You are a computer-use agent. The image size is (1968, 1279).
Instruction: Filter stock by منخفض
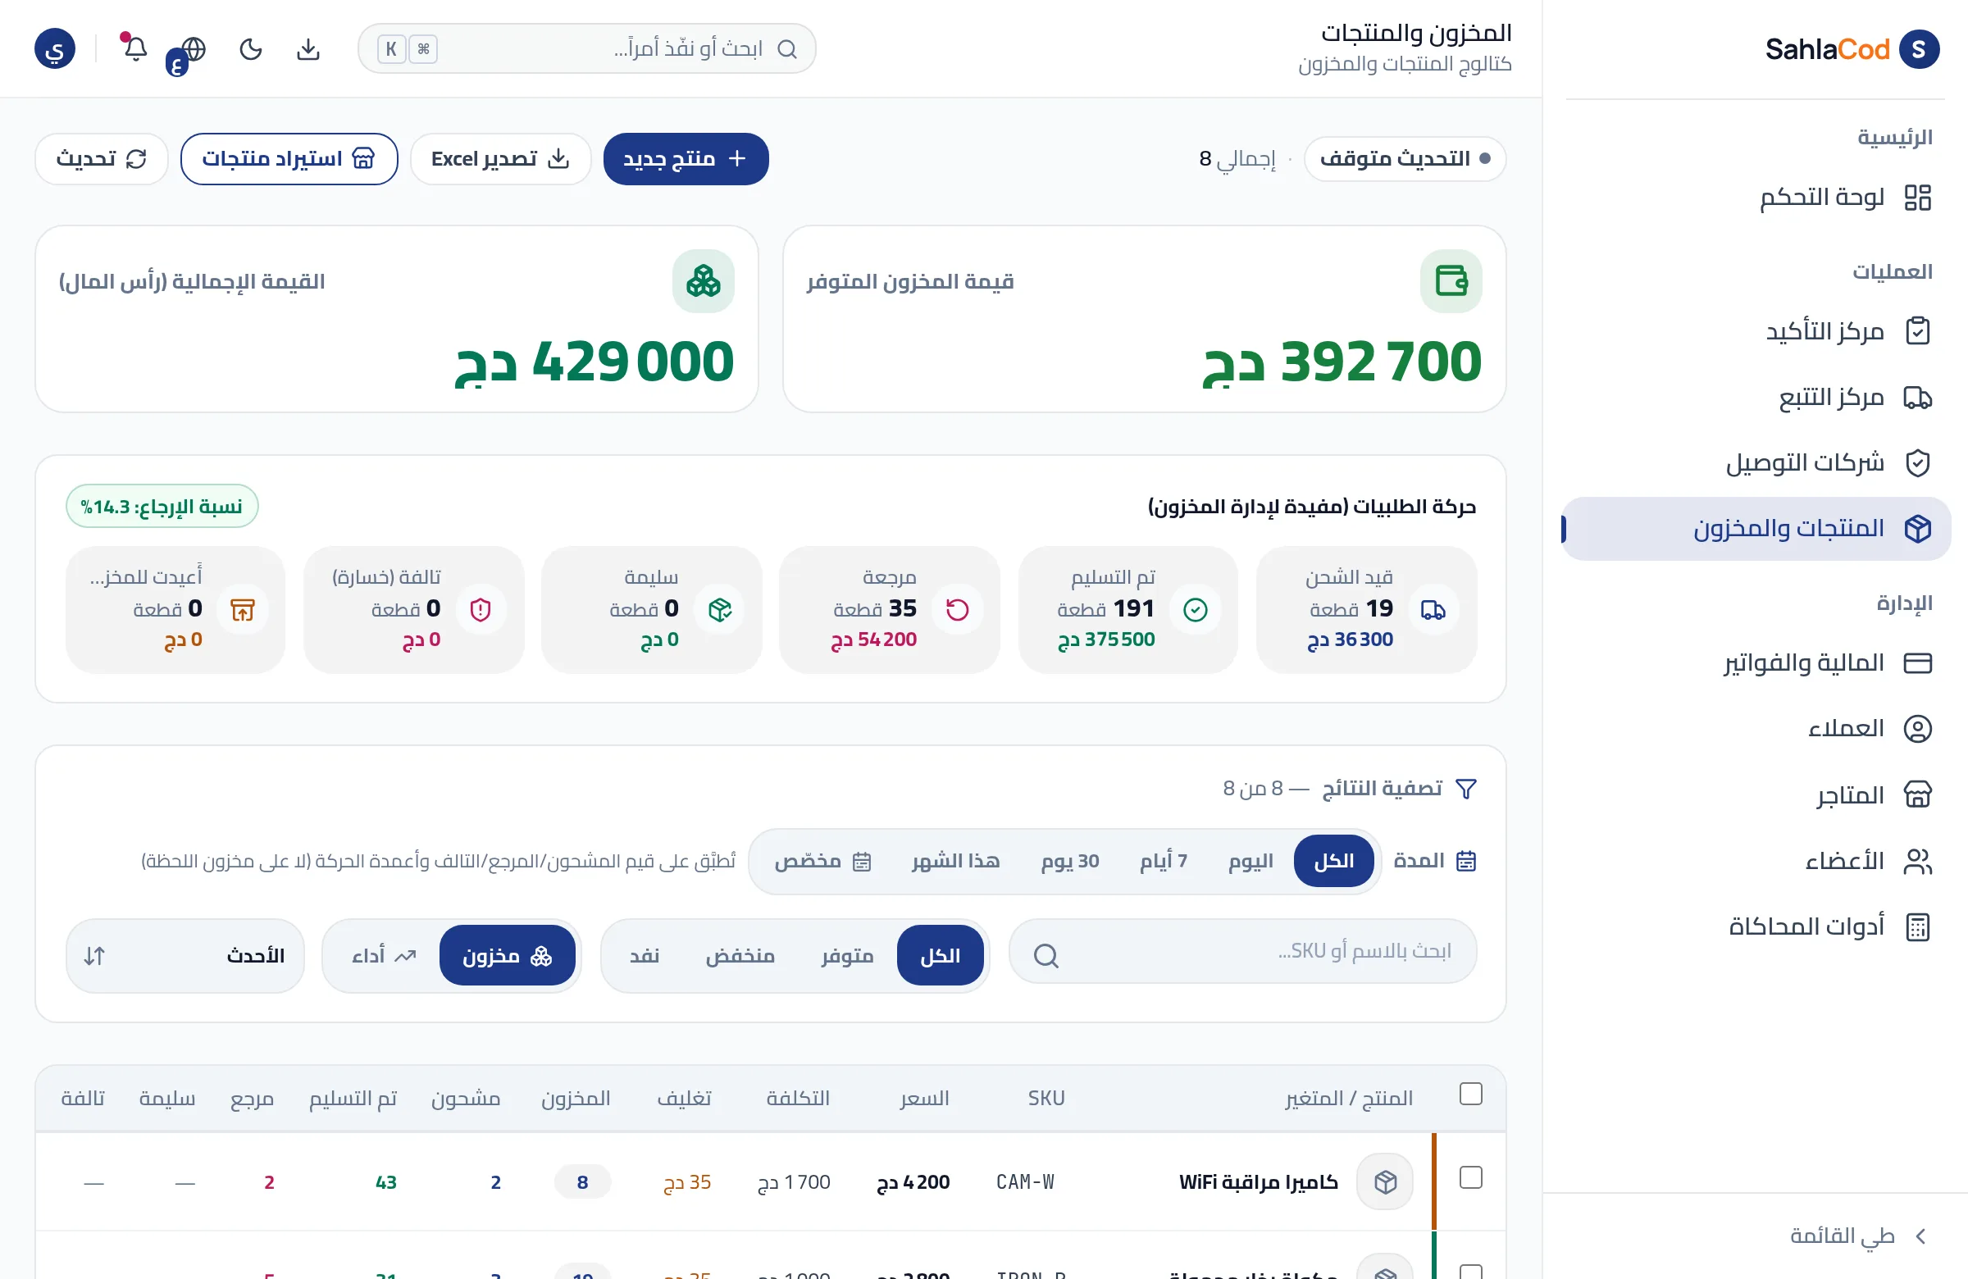(740, 956)
